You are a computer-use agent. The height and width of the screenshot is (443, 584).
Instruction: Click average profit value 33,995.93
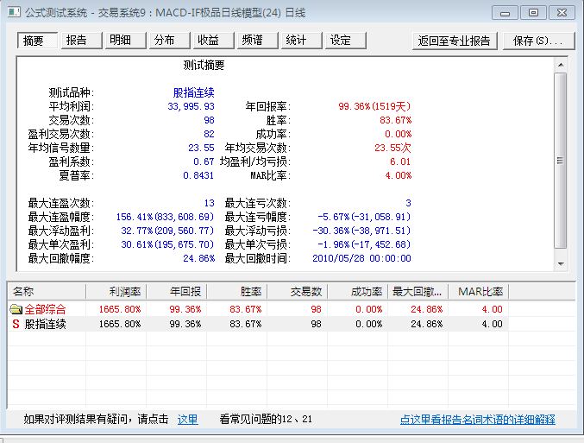pos(191,106)
